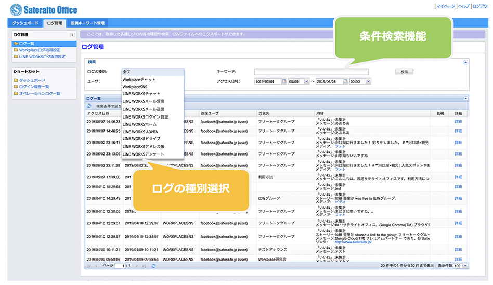Open the 表示件数 dropdown showing 100

pyautogui.click(x=465, y=266)
